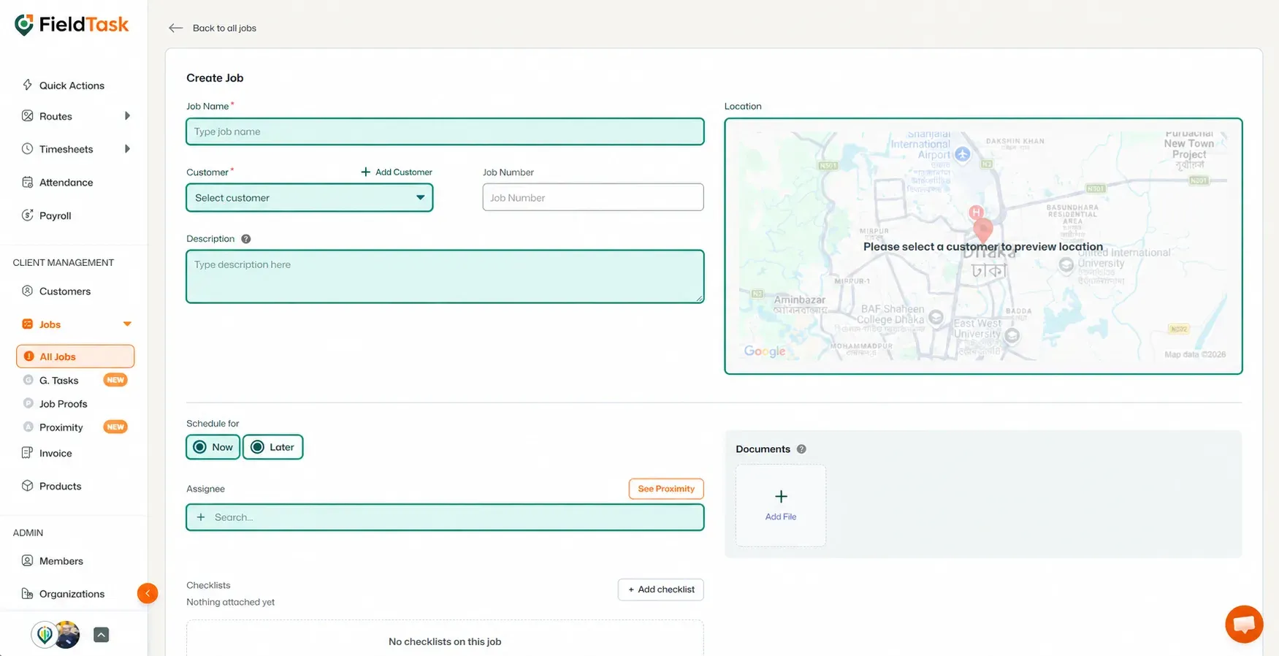Click the All Jobs icon

coord(28,356)
